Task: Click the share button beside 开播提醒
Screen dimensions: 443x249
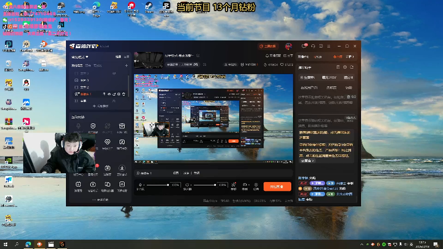Action: (x=288, y=56)
